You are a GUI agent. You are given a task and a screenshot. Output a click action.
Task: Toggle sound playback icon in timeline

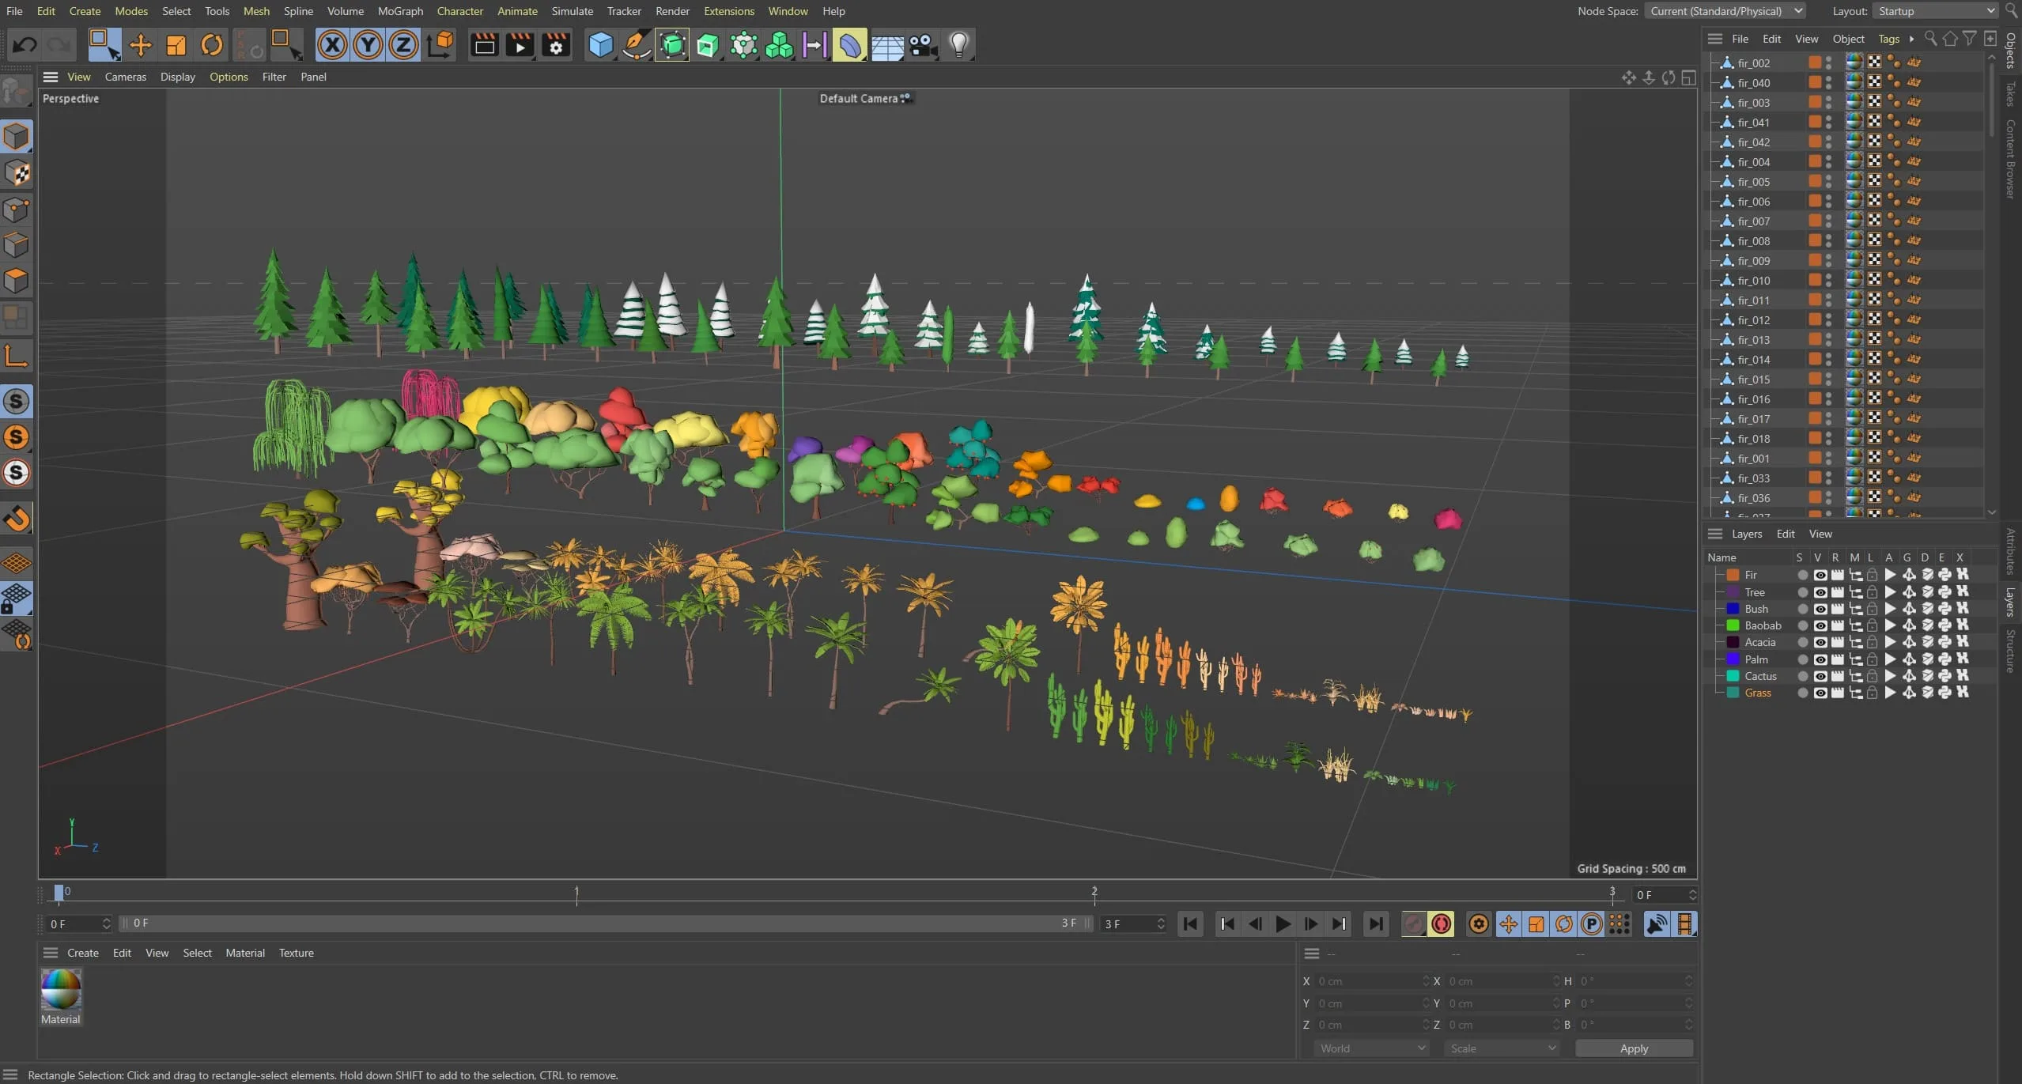[x=1656, y=923]
